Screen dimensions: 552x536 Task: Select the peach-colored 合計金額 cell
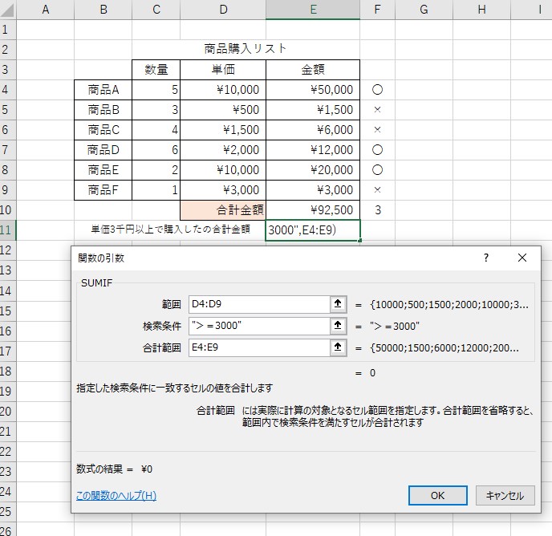pyautogui.click(x=223, y=209)
